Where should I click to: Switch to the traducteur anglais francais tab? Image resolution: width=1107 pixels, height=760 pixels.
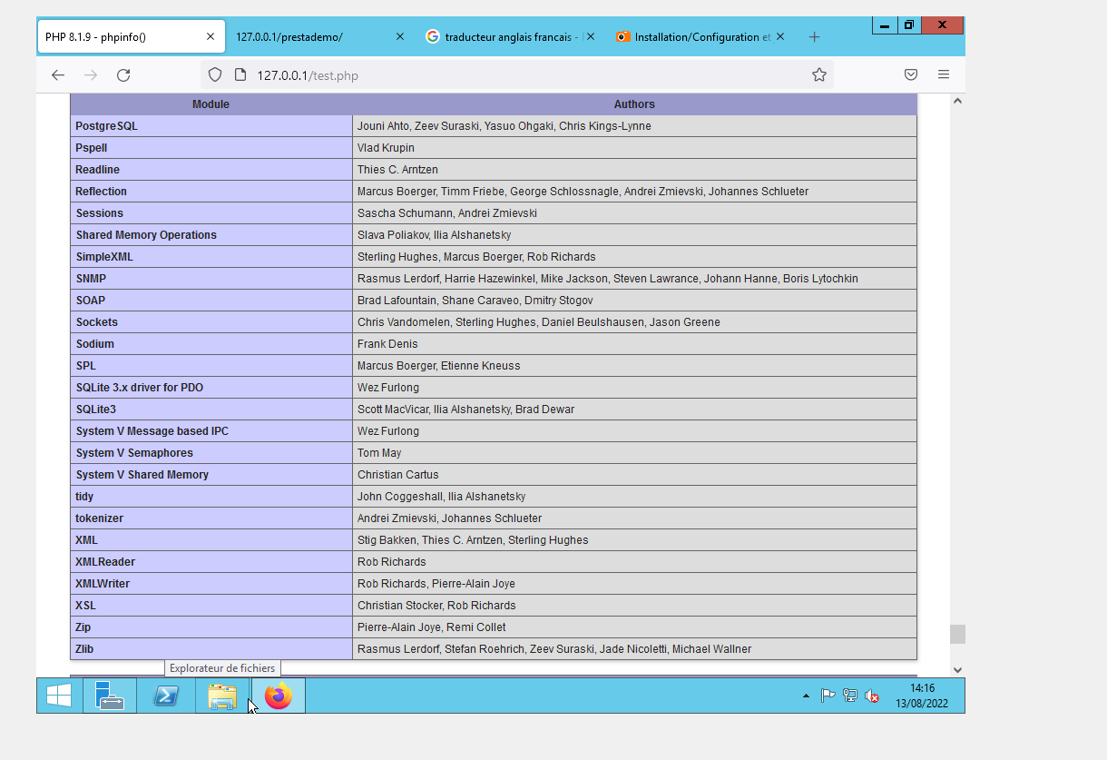[510, 37]
